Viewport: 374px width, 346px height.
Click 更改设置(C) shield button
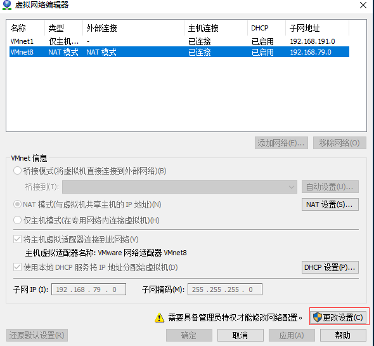(339, 317)
